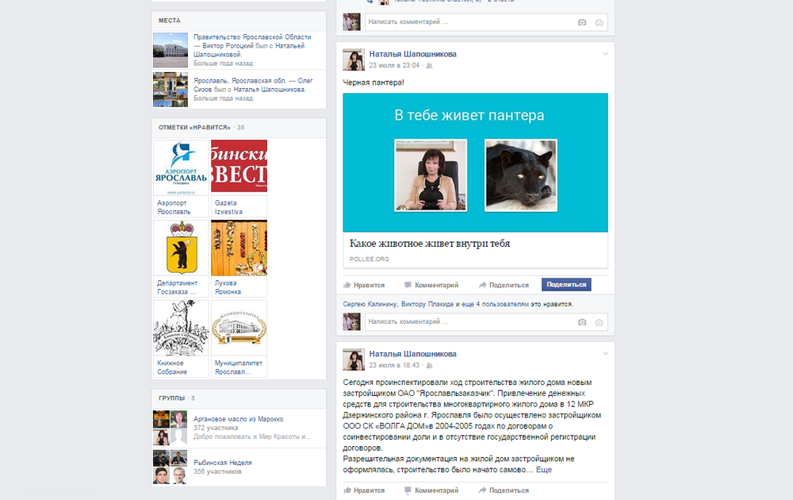Viewport: 793px width, 500px height.
Task: Click the POLLEE.ORG source label
Action: coord(370,259)
